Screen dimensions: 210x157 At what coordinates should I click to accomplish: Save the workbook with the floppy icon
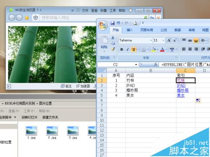[113, 23]
